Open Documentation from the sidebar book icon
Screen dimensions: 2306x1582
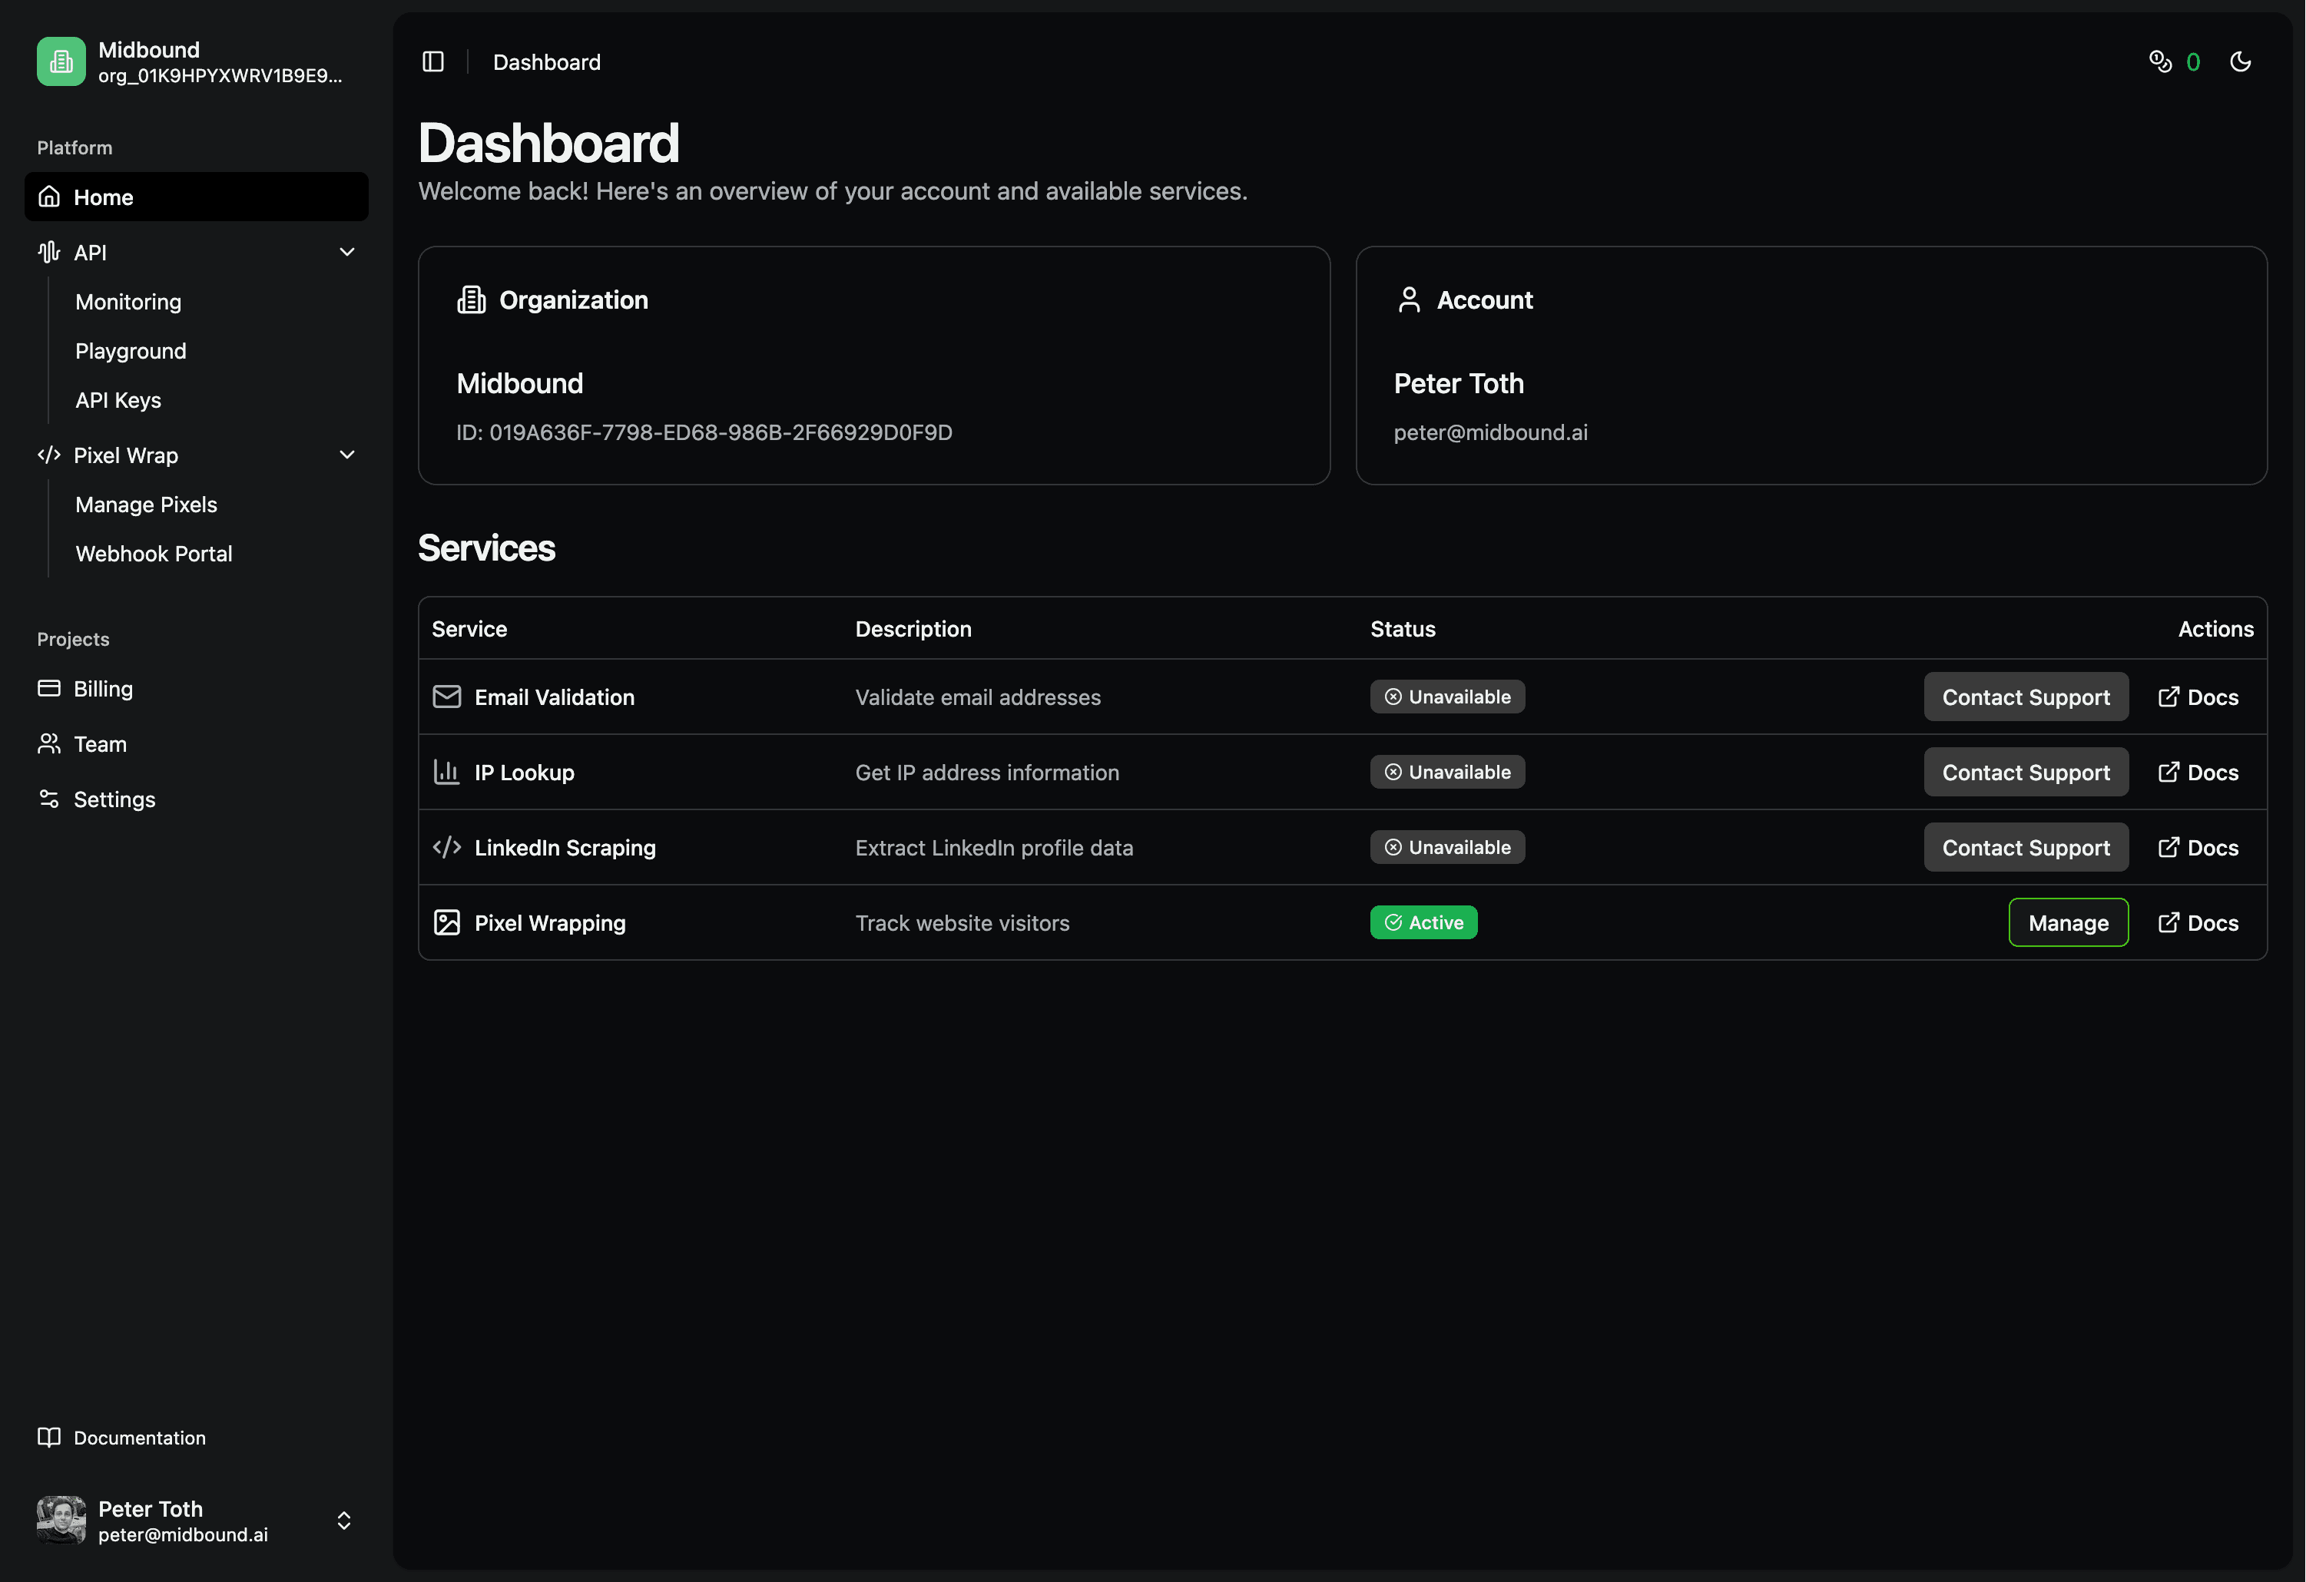[50, 1437]
